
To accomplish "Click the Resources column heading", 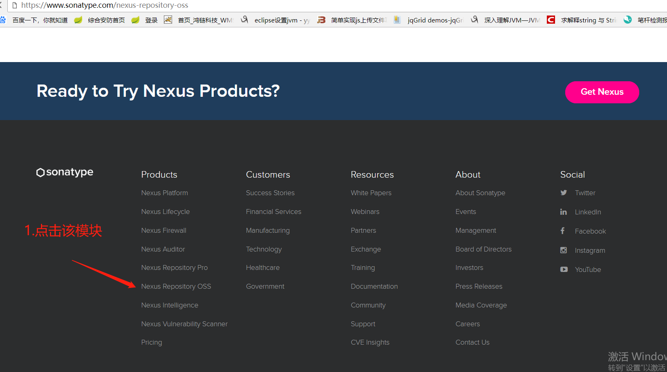I will (372, 175).
